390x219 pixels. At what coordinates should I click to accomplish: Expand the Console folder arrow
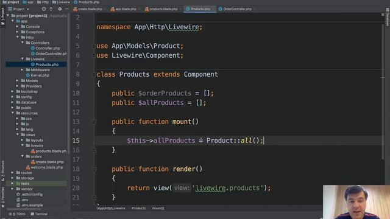coord(18,26)
